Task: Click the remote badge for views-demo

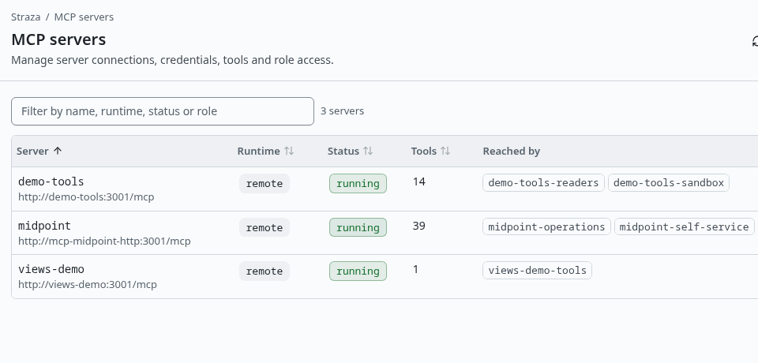Action: point(265,271)
